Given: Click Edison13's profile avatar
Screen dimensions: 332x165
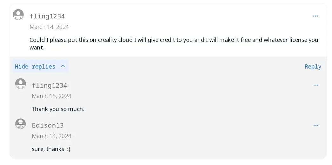Looking at the screenshot, I should pos(21,124).
